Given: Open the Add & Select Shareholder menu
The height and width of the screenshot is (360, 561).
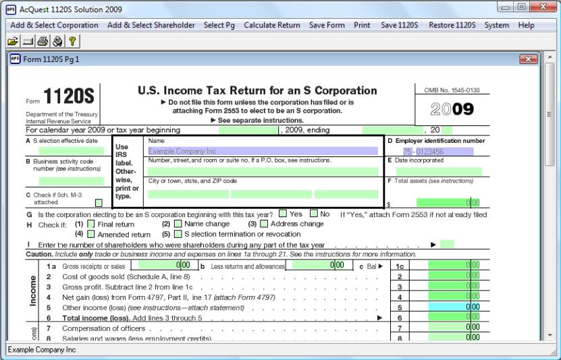Looking at the screenshot, I should point(151,25).
